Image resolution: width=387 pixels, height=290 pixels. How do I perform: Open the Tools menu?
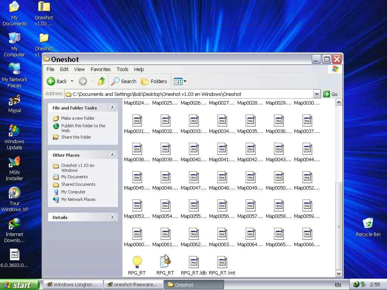(x=122, y=69)
